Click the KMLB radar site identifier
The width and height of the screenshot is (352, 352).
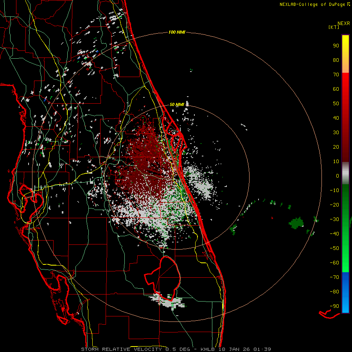pos(208,349)
